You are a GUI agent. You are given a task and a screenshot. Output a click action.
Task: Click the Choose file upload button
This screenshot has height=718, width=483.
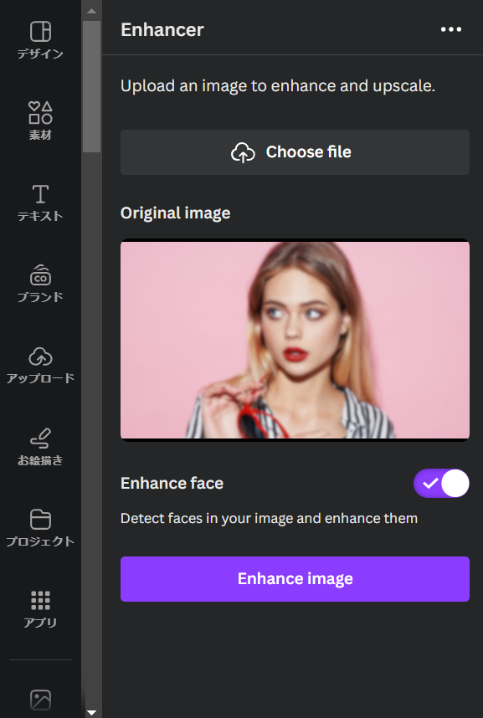(x=295, y=152)
